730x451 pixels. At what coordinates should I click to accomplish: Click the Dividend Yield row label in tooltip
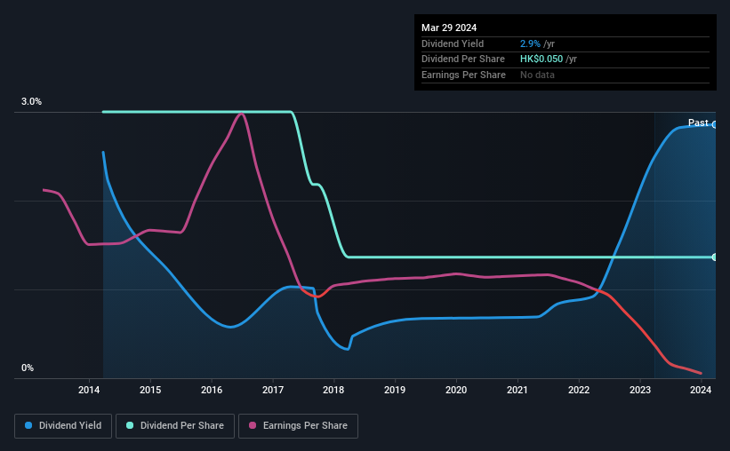coord(453,44)
